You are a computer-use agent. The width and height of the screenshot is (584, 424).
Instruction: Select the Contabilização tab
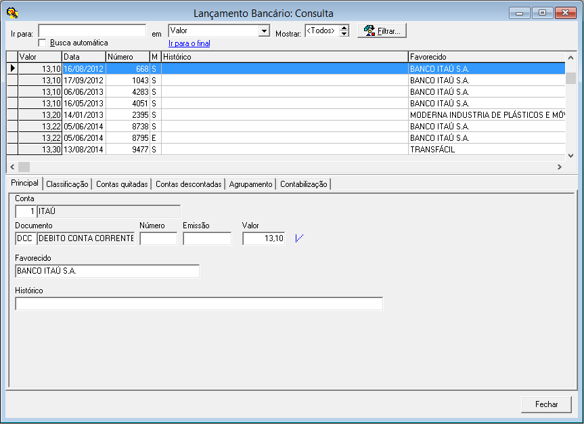tap(303, 184)
